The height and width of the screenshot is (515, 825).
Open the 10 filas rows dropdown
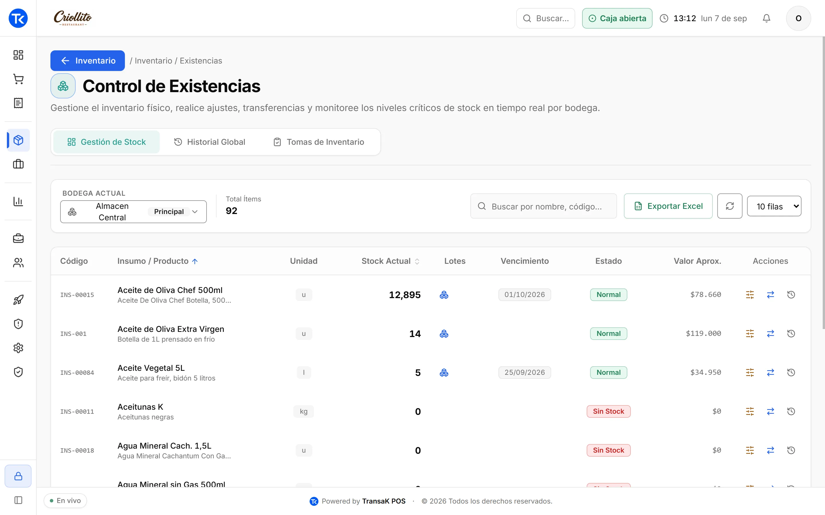click(x=774, y=206)
